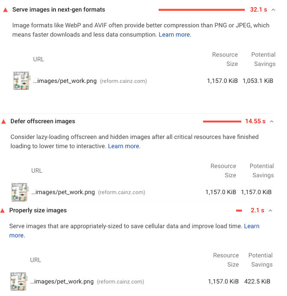Click pet_work.png thumbnail in next-gen formats table
The width and height of the screenshot is (287, 296).
tap(21, 81)
